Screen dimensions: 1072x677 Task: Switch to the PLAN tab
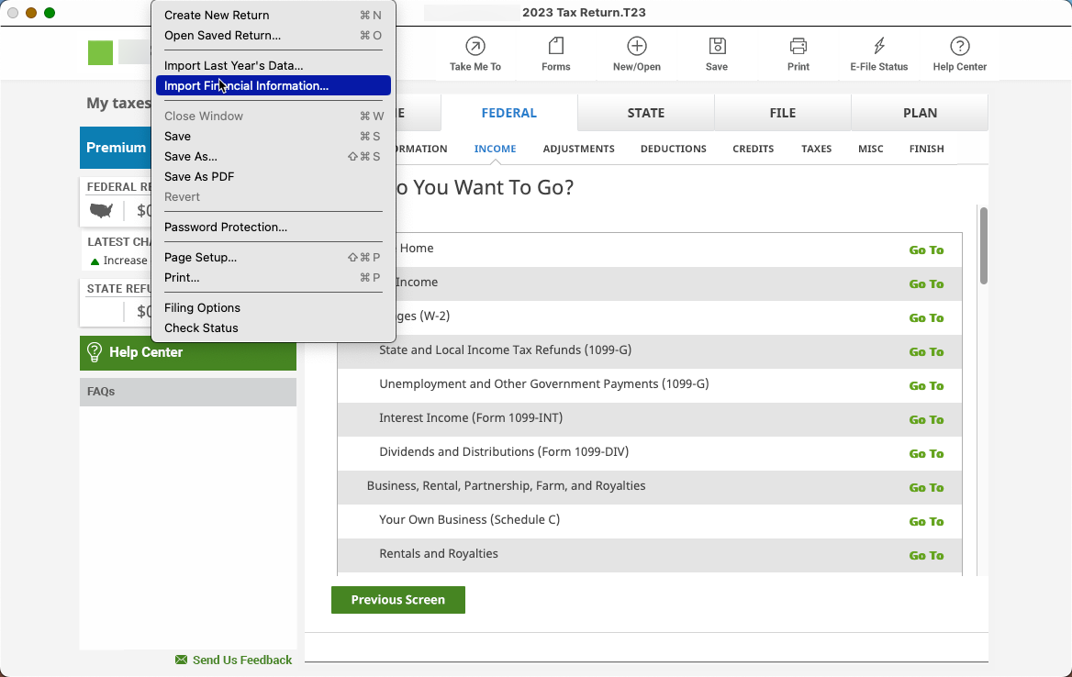[x=919, y=112]
